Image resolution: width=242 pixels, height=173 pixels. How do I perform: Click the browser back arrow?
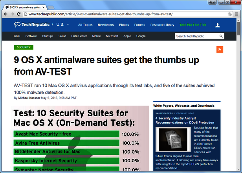5,14
